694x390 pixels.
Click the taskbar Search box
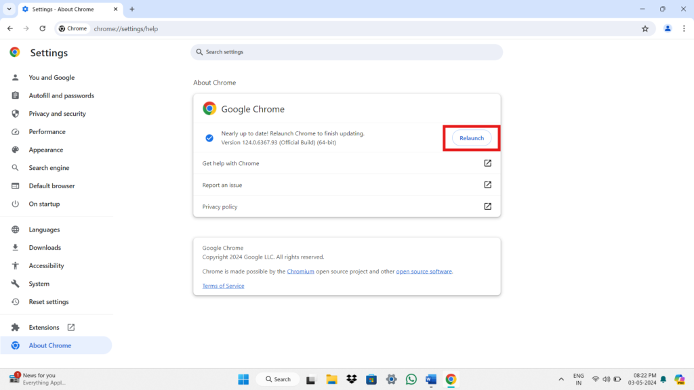pyautogui.click(x=278, y=379)
